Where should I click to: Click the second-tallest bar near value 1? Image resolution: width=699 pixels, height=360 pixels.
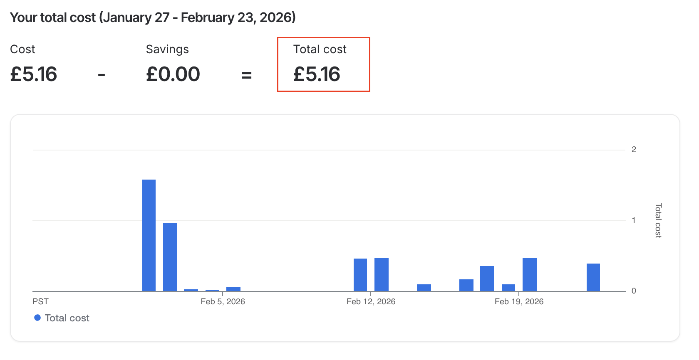click(170, 257)
